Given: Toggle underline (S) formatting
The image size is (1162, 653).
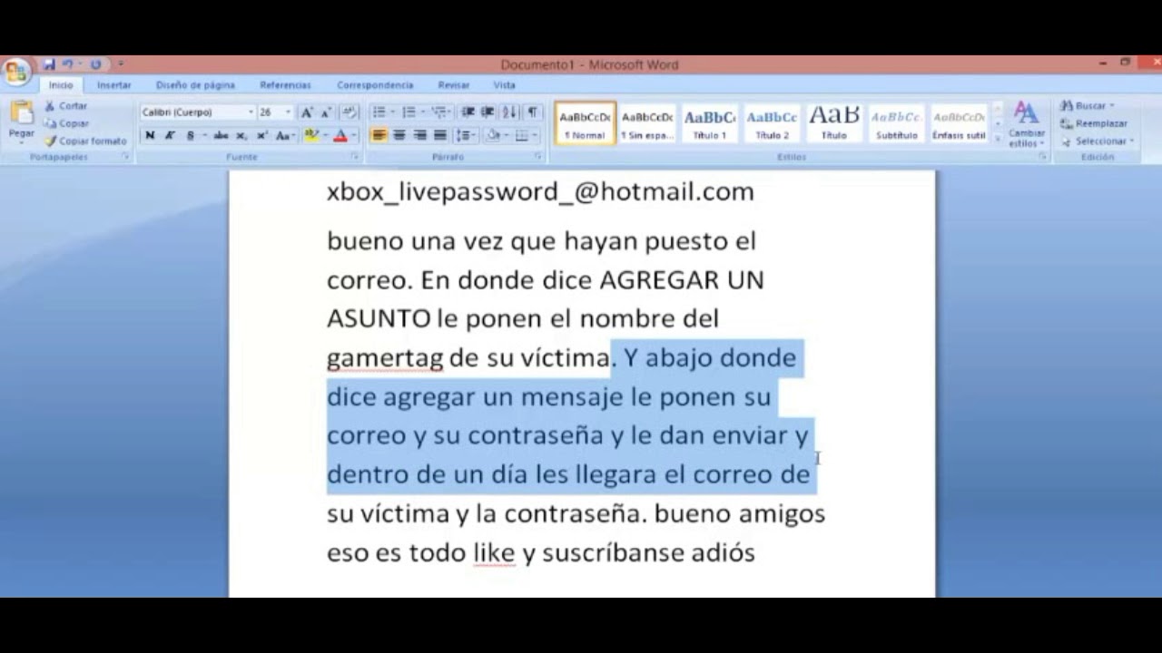Looking at the screenshot, I should [x=190, y=135].
